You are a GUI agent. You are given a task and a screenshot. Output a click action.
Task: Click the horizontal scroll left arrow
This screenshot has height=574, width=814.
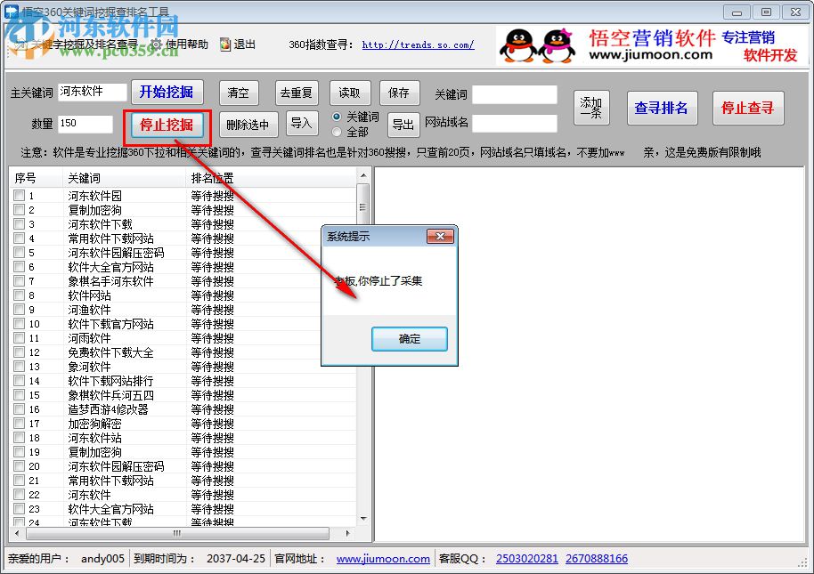coord(17,533)
